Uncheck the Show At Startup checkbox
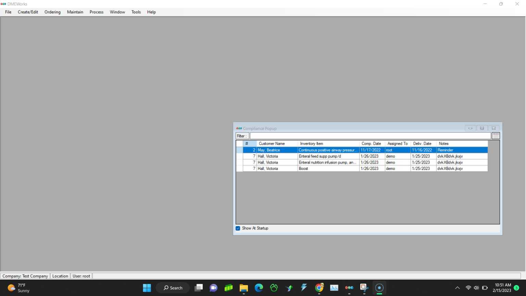This screenshot has width=526, height=296. tap(238, 229)
